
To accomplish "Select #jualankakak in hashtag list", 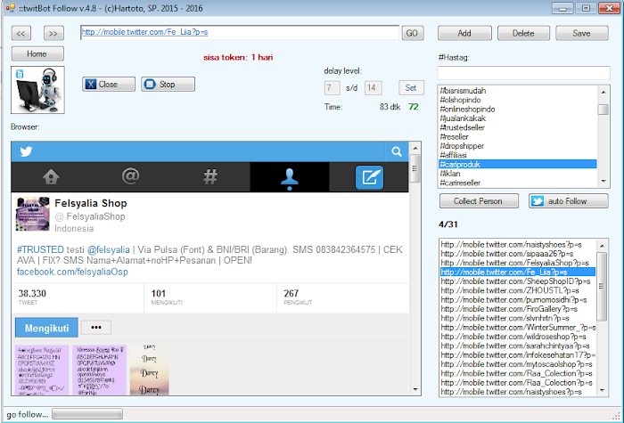I will point(517,118).
